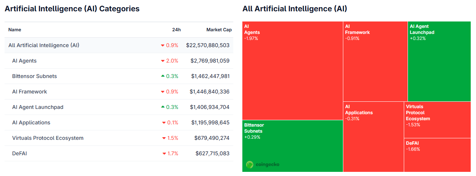The width and height of the screenshot is (476, 176).
Task: Sort by Market Cap column header
Action: pos(219,30)
